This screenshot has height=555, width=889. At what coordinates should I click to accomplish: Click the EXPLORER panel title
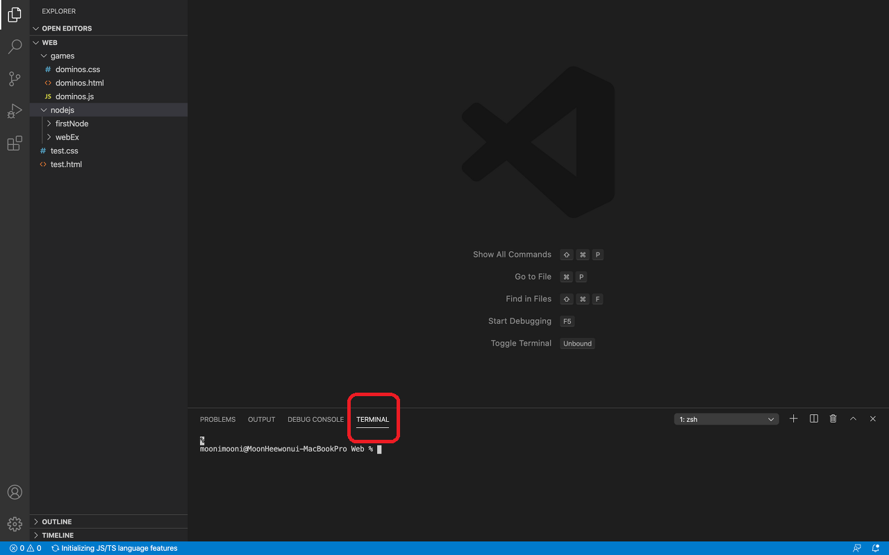coord(59,11)
